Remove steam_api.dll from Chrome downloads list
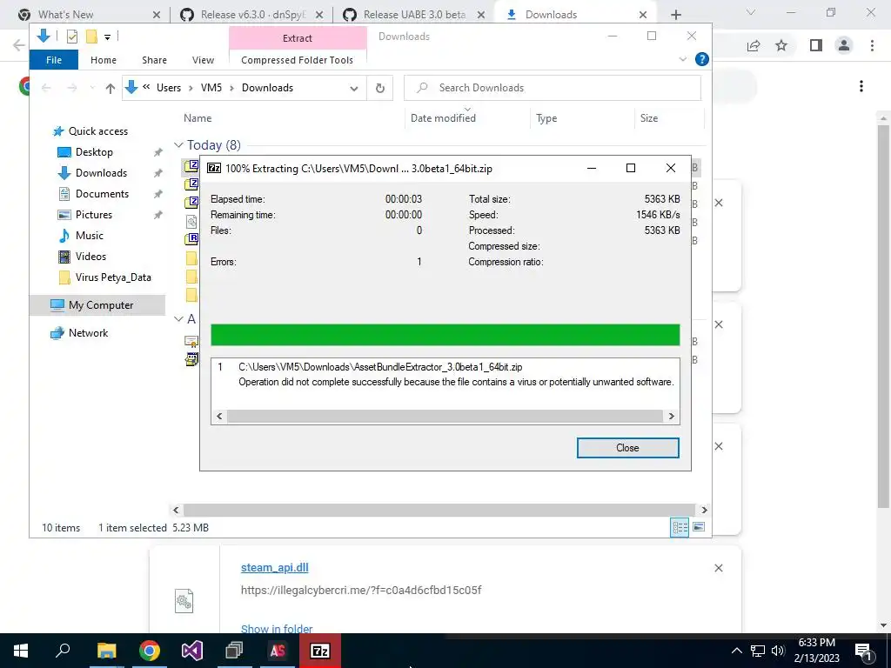891x668 pixels. pyautogui.click(x=718, y=568)
